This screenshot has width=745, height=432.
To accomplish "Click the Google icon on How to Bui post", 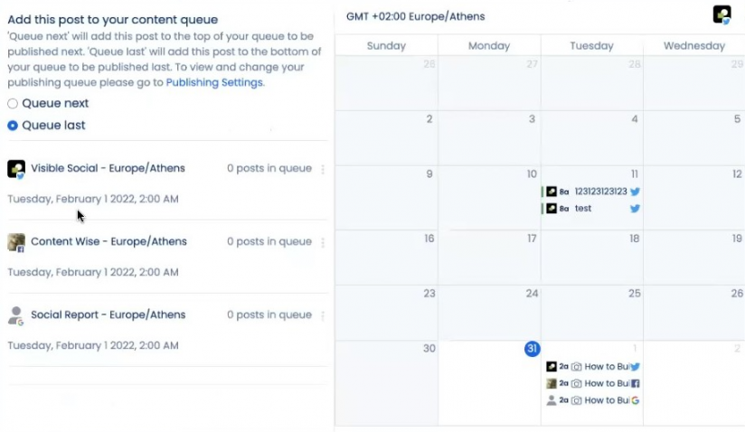I will [635, 400].
